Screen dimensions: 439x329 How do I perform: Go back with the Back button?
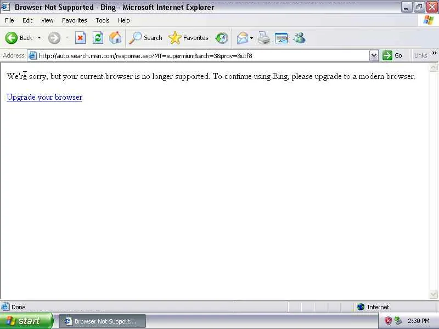(x=19, y=38)
